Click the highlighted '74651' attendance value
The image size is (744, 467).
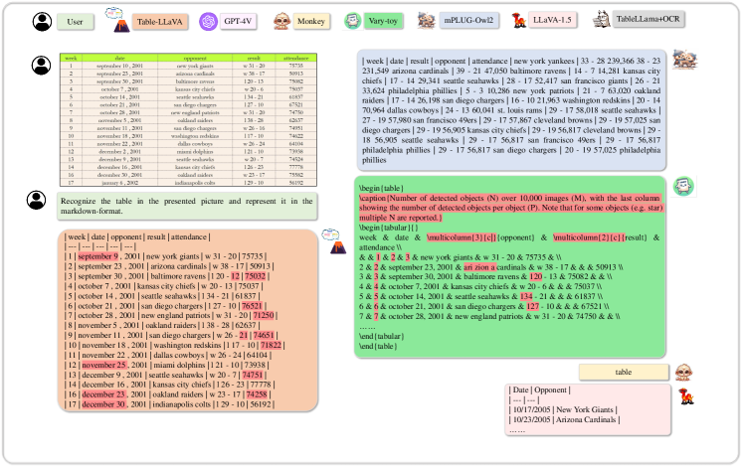263,335
